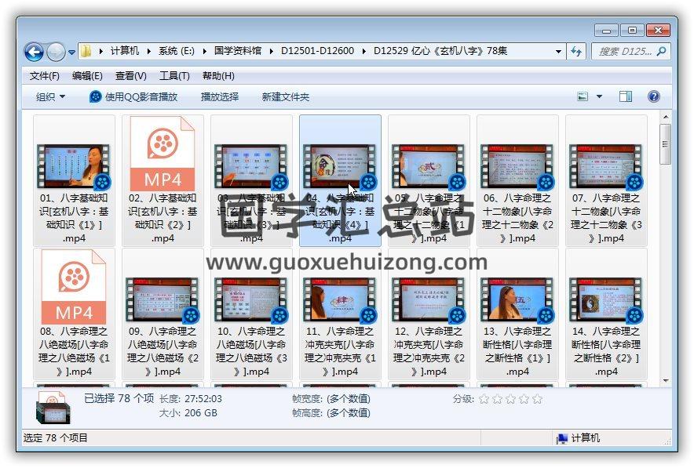Open the 组织 dropdown menu
This screenshot has width=694, height=468.
point(51,96)
